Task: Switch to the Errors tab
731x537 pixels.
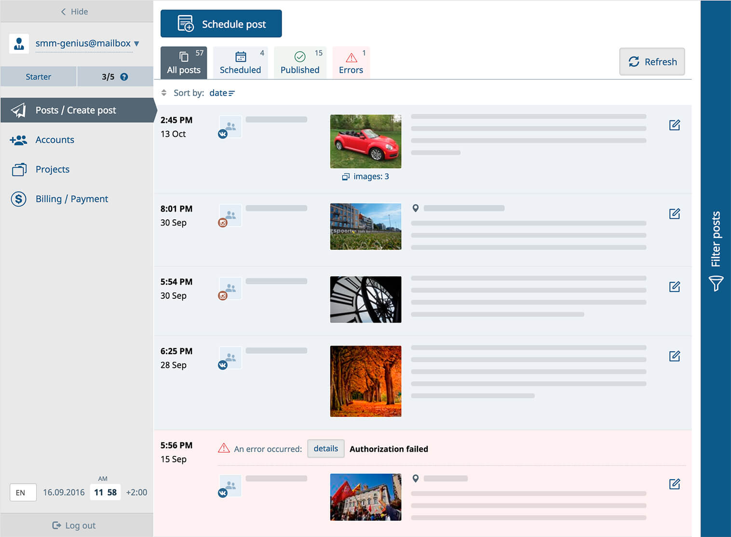Action: [x=351, y=62]
